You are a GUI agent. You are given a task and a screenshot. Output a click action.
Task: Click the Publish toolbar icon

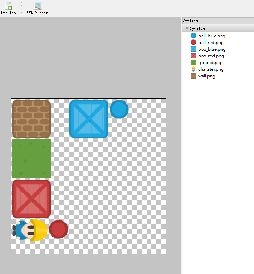8,8
